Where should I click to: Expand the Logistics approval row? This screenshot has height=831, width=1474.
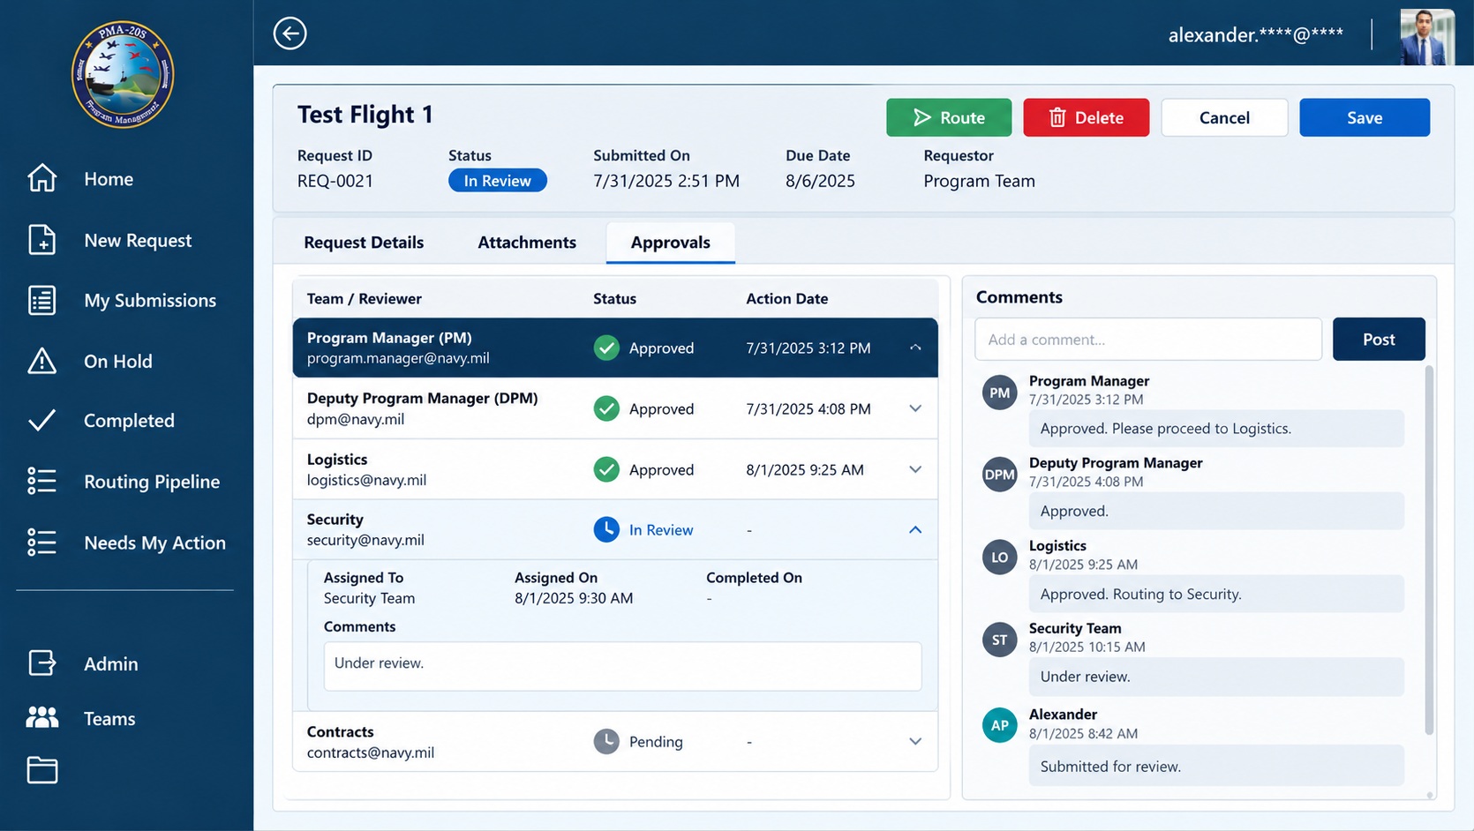(x=915, y=469)
